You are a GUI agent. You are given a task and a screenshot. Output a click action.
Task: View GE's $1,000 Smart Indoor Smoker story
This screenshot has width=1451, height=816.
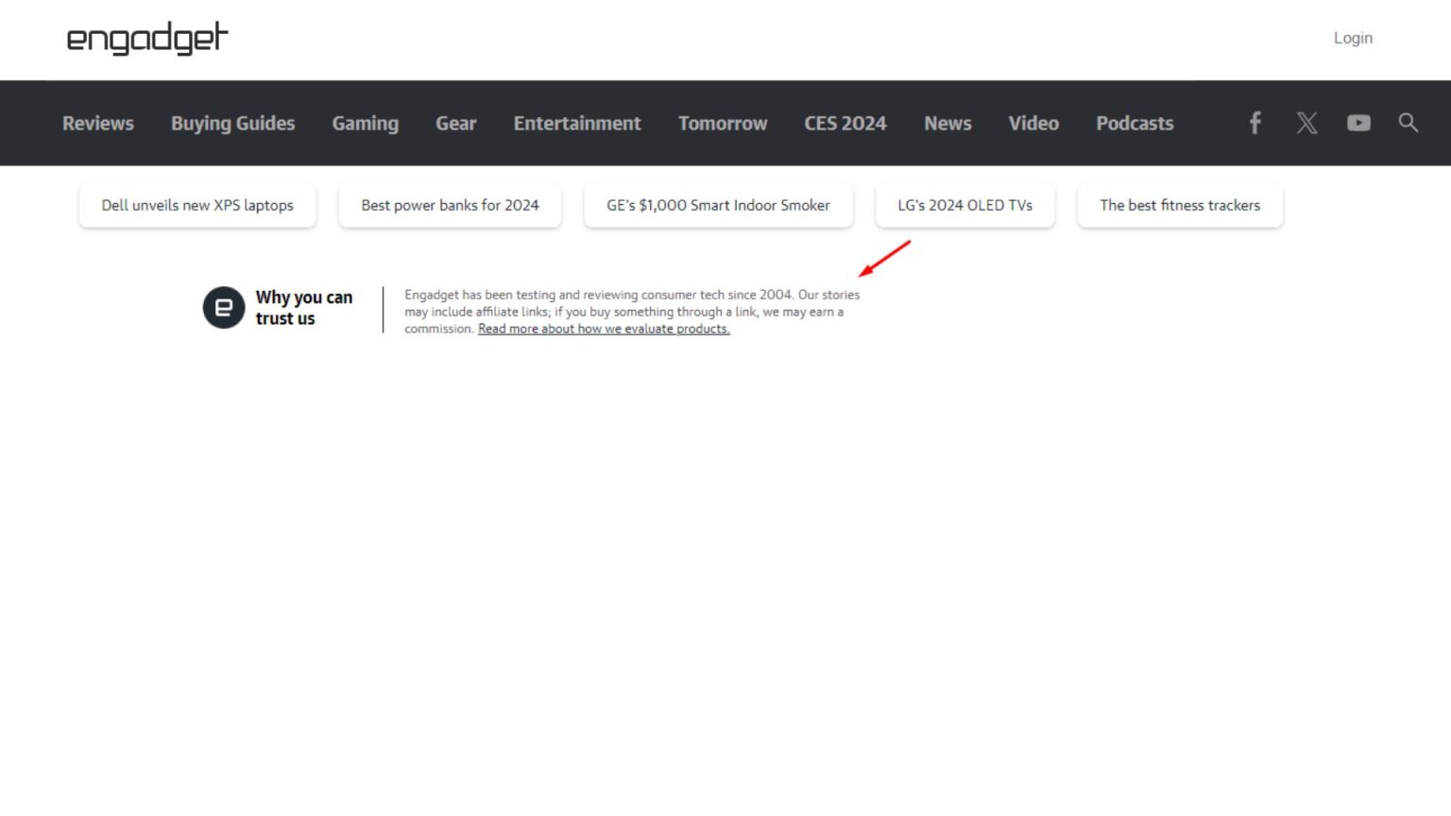pyautogui.click(x=717, y=205)
